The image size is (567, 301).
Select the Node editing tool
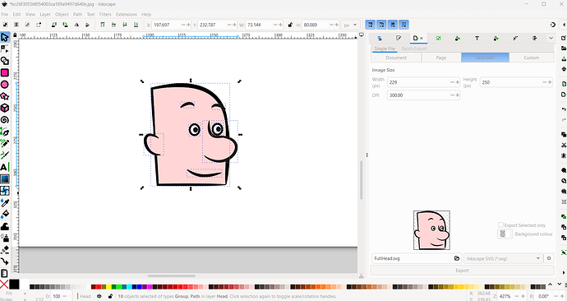click(x=5, y=49)
